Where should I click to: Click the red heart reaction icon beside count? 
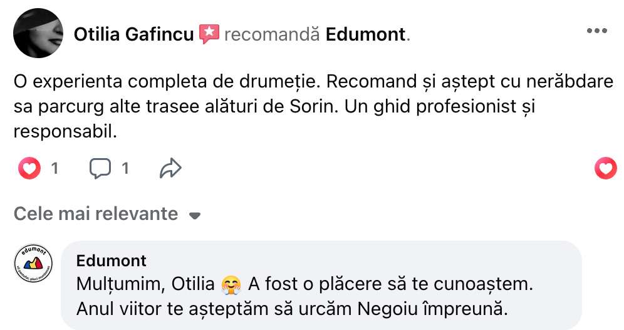point(29,167)
